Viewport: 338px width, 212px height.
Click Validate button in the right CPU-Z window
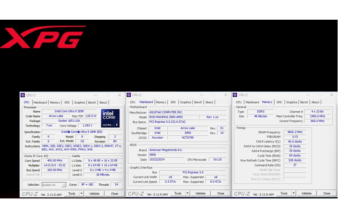tap(306, 194)
